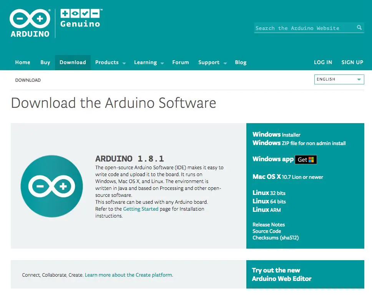Open Source Code link
The height and width of the screenshot is (297, 372).
(x=267, y=231)
